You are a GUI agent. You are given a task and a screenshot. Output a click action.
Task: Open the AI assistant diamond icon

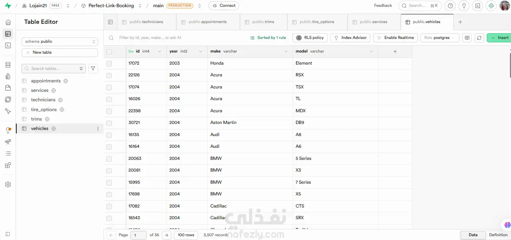pyautogui.click(x=491, y=6)
